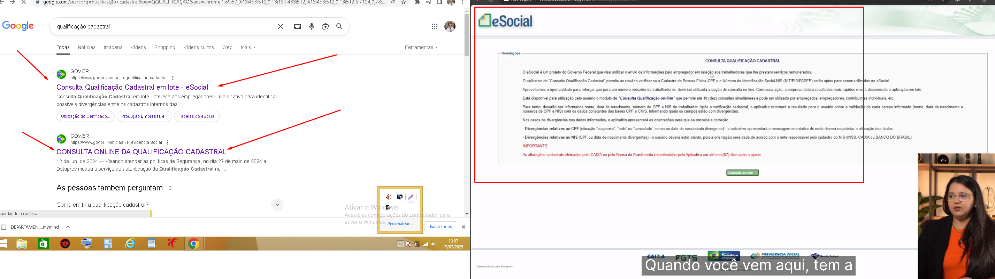Open the eSocial logo in right window

pyautogui.click(x=506, y=21)
